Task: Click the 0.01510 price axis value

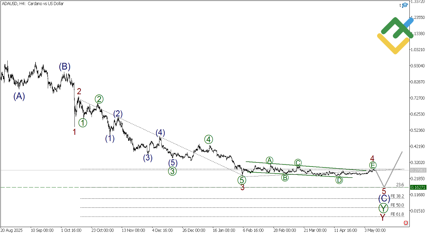Action: 418,211
